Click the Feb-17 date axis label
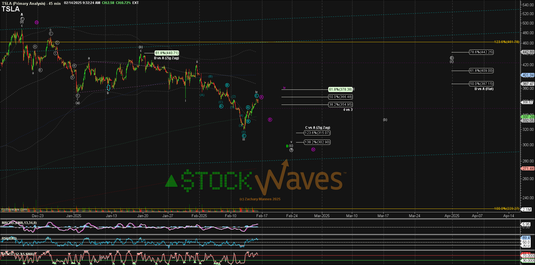This screenshot has width=535, height=265. pos(262,216)
